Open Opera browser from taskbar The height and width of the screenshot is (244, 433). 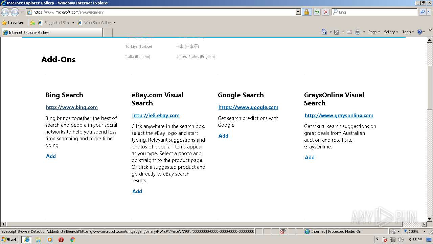pos(61,240)
